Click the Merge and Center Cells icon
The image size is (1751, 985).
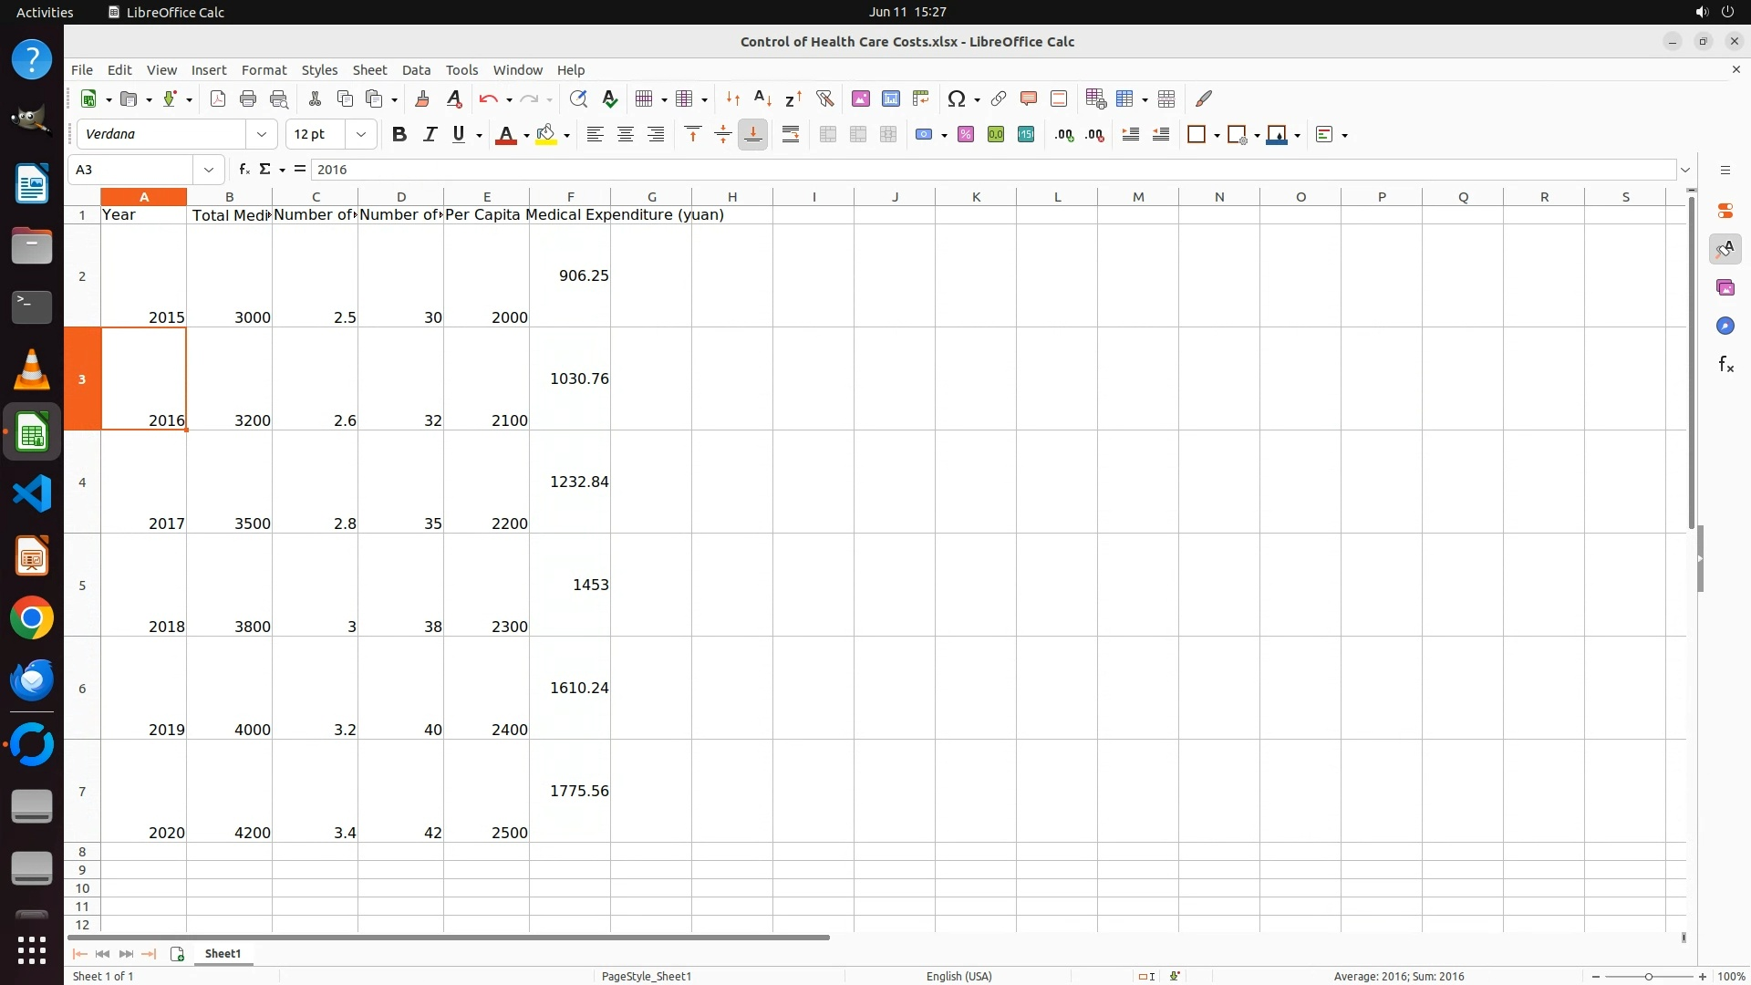[827, 135]
